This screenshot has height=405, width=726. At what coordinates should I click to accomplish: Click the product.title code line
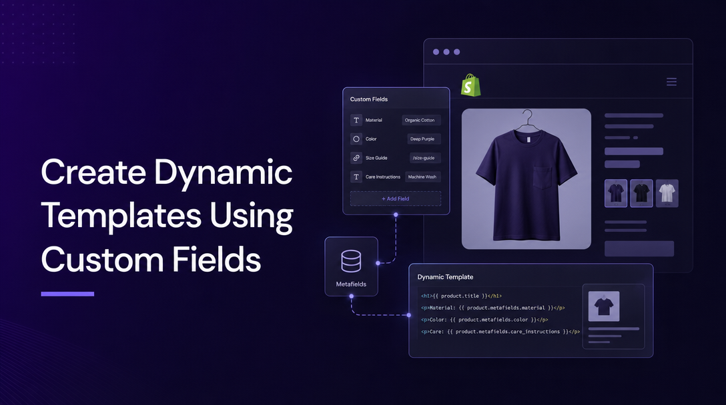[461, 296]
